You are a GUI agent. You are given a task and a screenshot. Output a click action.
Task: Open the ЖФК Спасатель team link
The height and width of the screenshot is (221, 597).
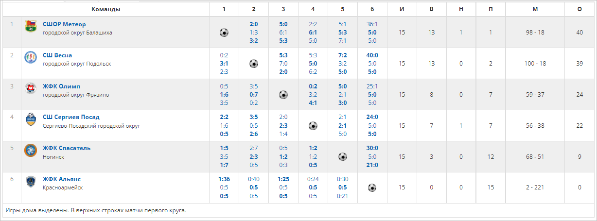pos(67,148)
